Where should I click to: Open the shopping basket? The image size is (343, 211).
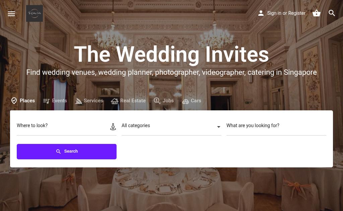[316, 13]
